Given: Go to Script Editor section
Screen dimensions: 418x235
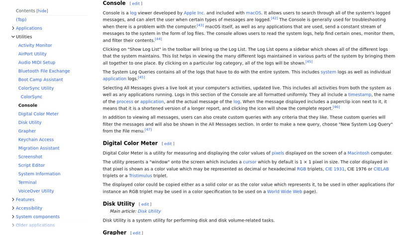Looking at the screenshot, I should (31, 165).
